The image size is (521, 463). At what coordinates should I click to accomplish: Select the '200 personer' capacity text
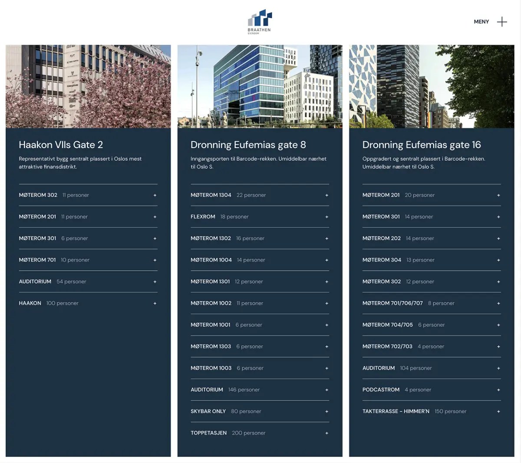point(249,433)
